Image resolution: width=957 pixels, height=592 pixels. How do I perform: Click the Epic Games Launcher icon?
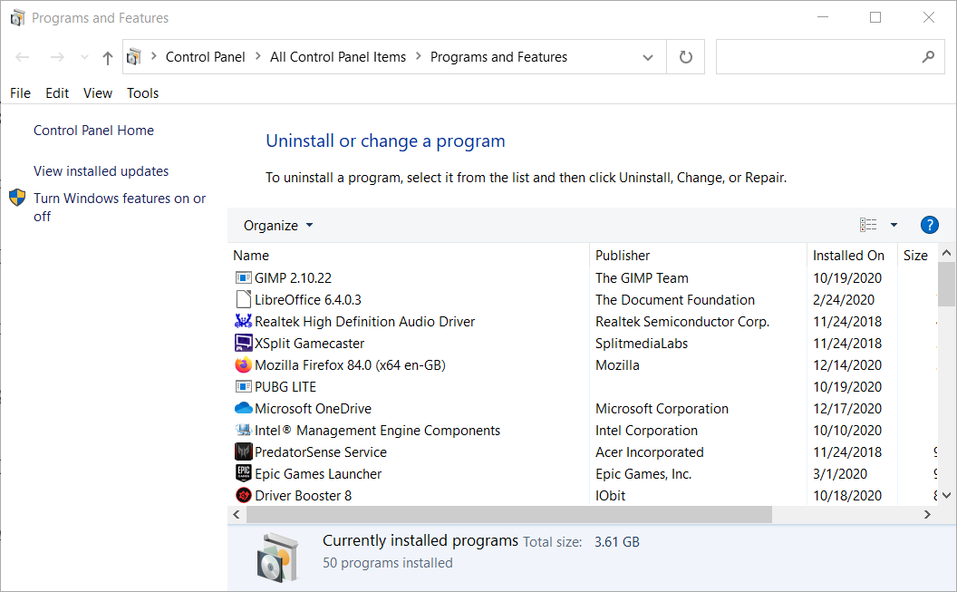point(244,473)
